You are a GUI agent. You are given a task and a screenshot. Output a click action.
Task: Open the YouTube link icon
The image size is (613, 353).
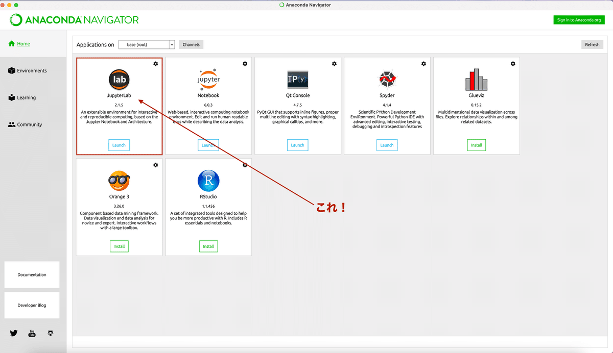coord(32,333)
